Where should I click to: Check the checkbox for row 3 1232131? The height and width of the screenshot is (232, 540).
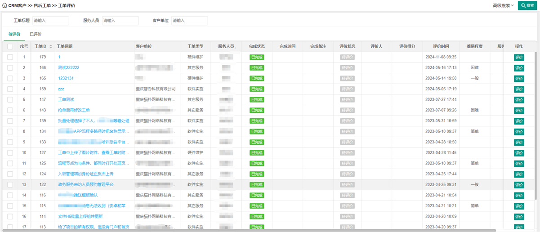(10, 78)
